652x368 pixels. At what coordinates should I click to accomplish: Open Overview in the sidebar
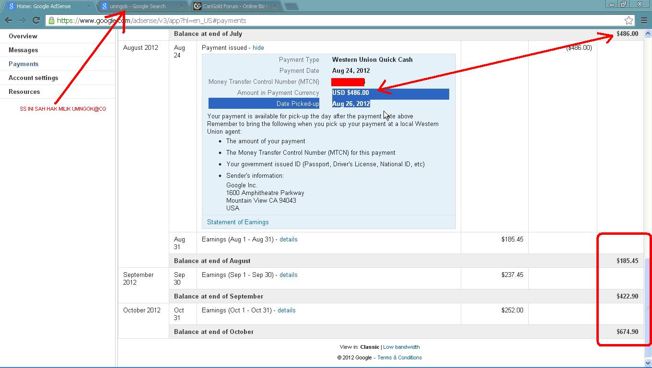(x=23, y=36)
